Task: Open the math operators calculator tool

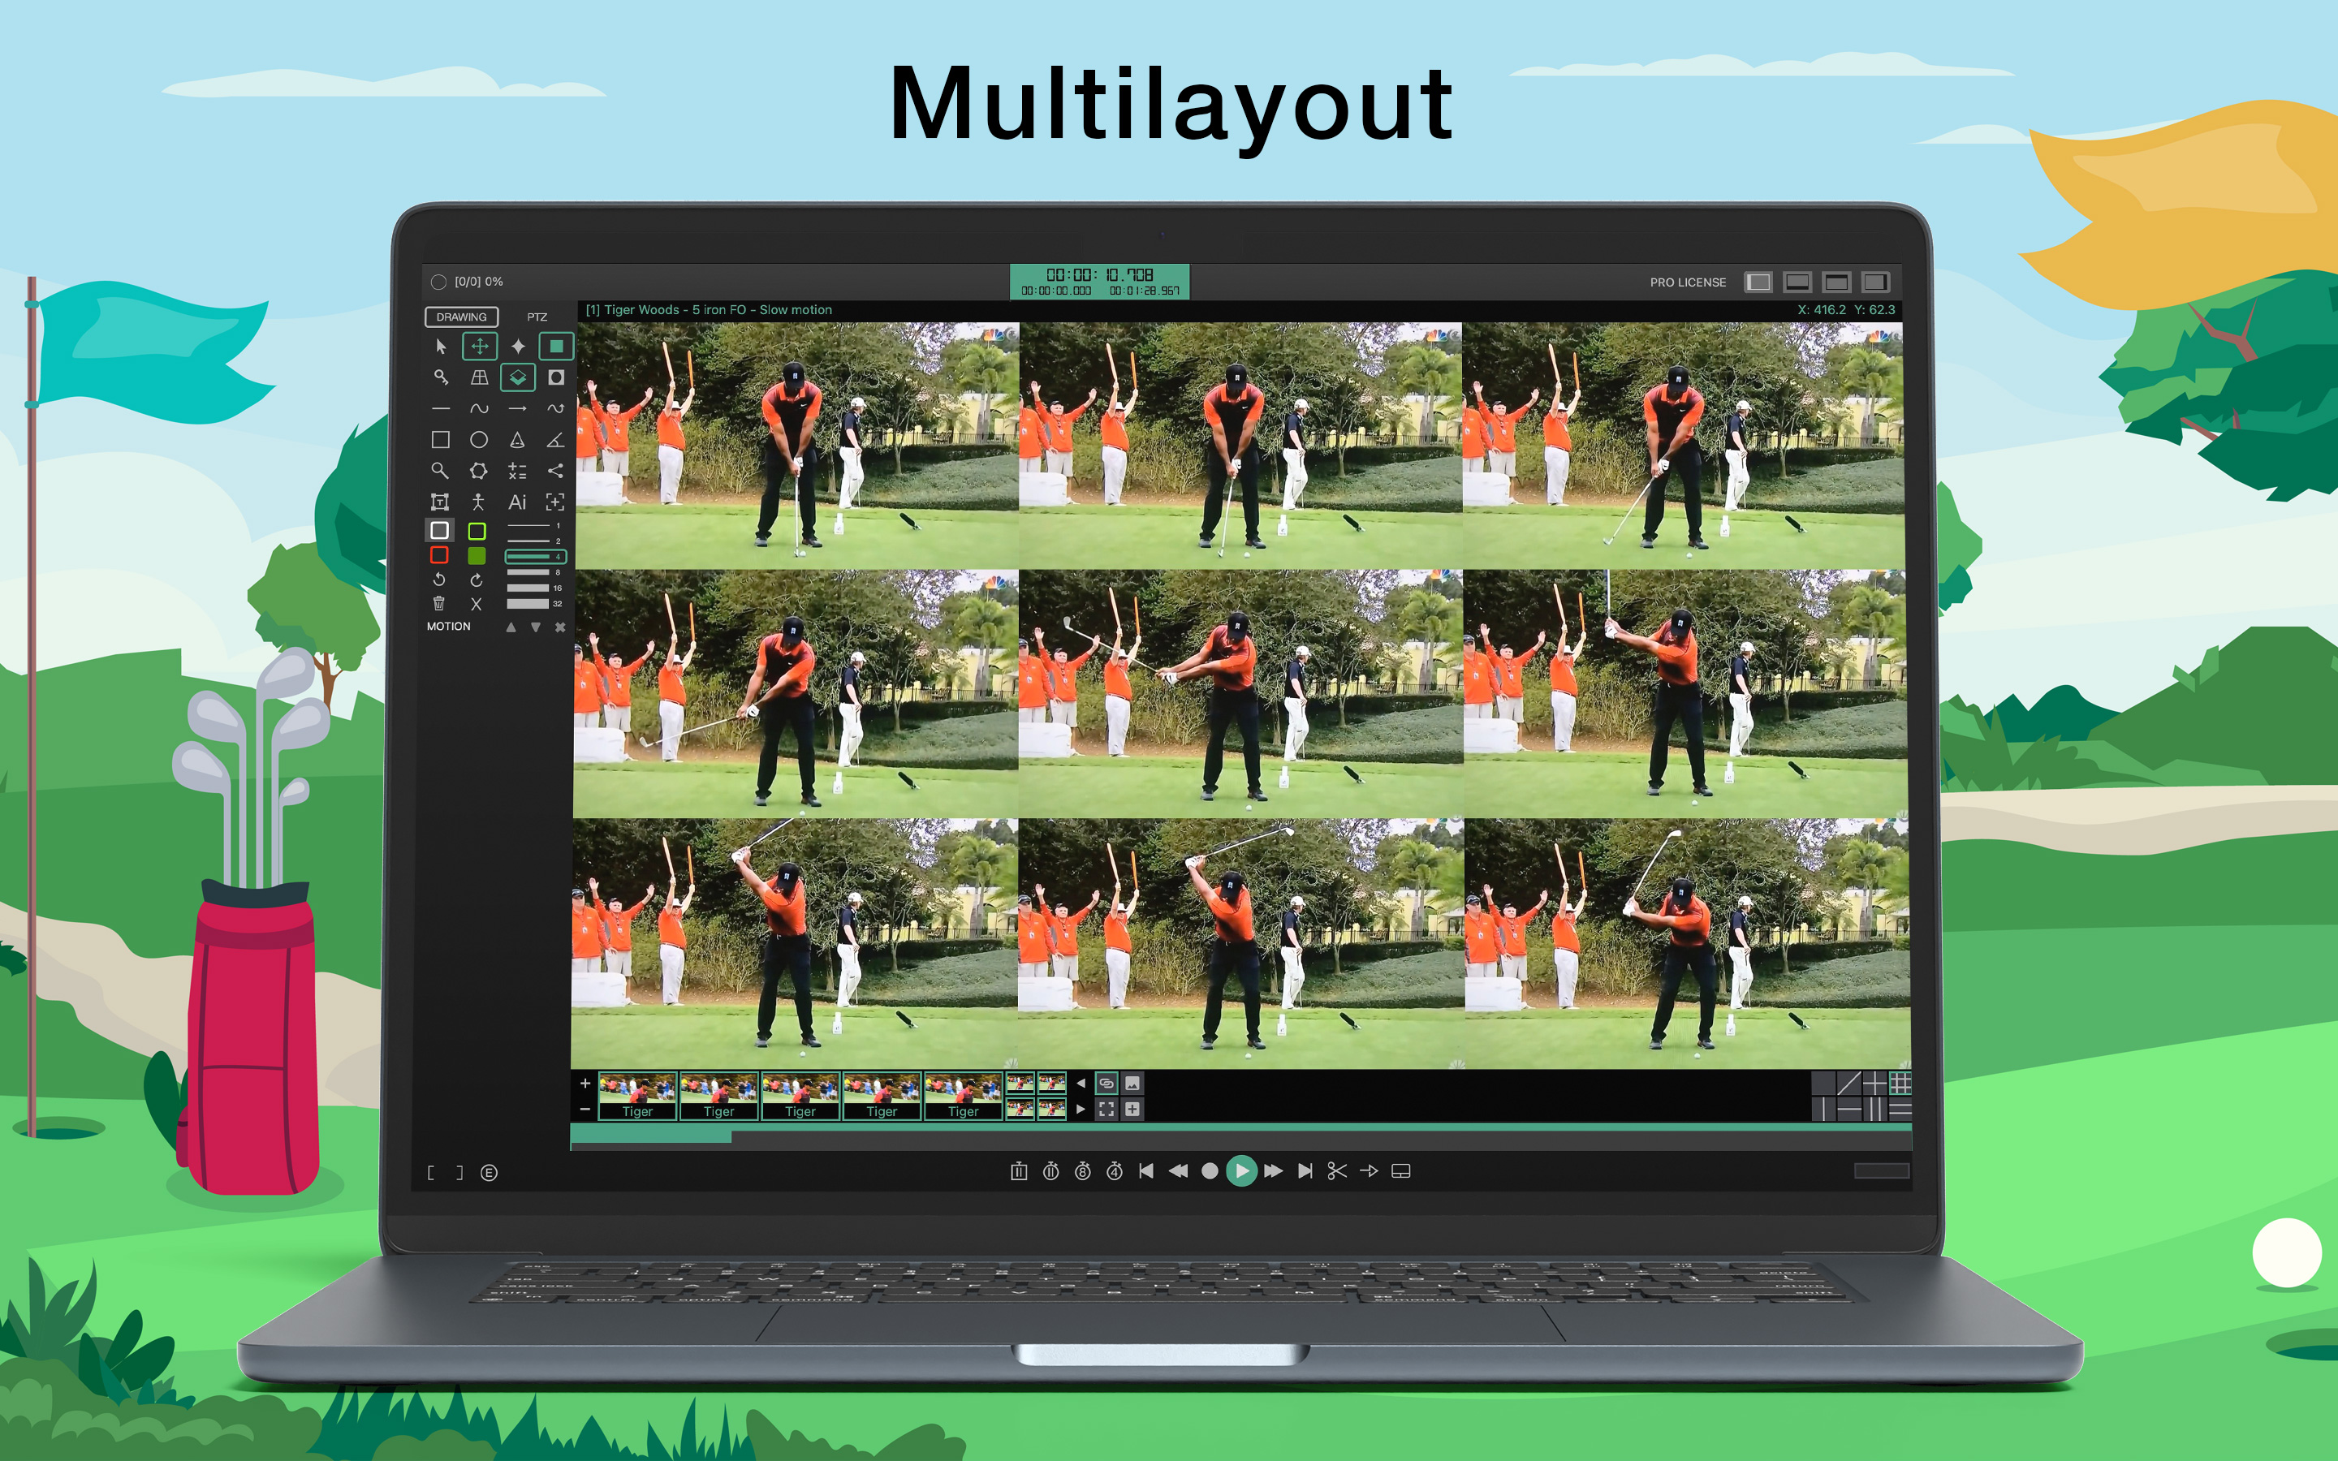Action: 517,471
